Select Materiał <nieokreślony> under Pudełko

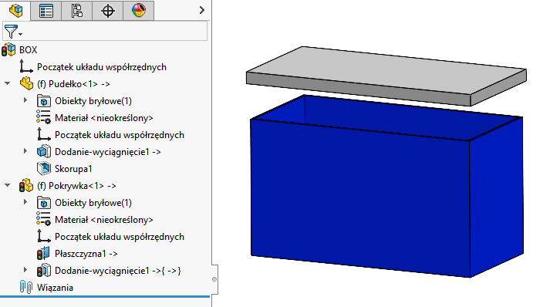click(104, 118)
